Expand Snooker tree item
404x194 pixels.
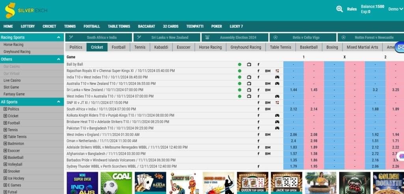[5, 172]
